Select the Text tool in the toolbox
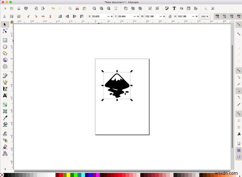Image resolution: width=242 pixels, height=177 pixels. (x=5, y=95)
